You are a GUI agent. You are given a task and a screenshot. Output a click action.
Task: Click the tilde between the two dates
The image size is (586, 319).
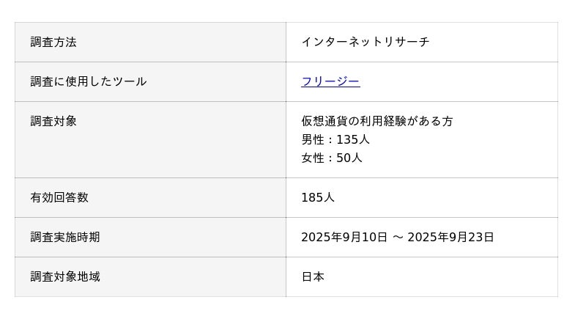[398, 237]
